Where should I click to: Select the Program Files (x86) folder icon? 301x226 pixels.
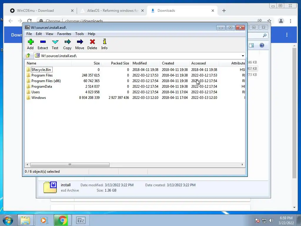coord(28,81)
